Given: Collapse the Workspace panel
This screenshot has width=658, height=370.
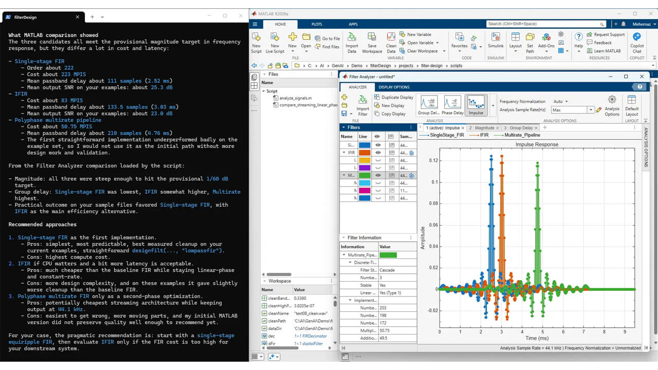Looking at the screenshot, I should [264, 281].
